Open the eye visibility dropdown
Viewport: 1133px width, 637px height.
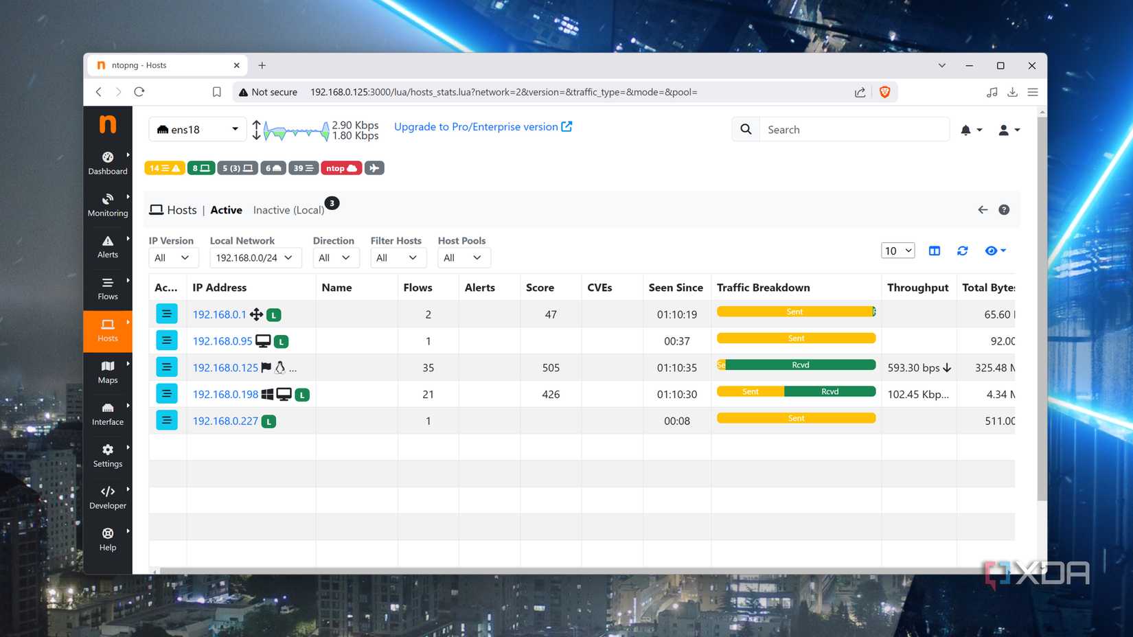point(995,251)
